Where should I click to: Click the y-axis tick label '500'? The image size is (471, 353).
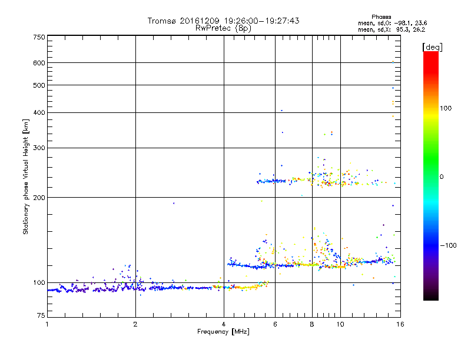click(x=39, y=85)
